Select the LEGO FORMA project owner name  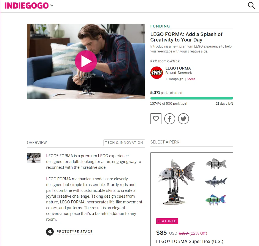[178, 68]
